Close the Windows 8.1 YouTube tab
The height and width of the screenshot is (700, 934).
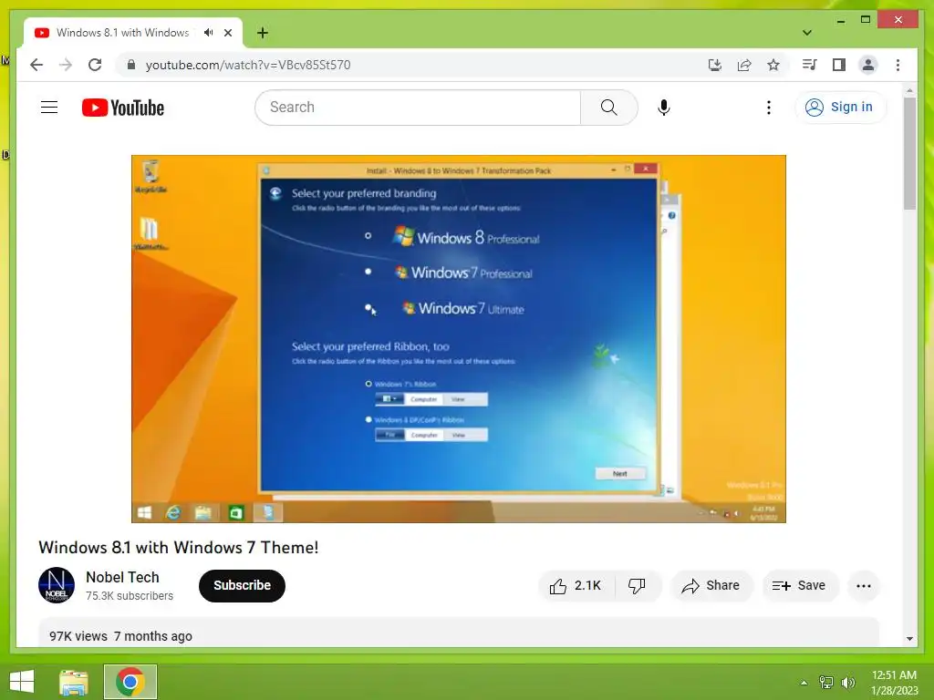(227, 33)
